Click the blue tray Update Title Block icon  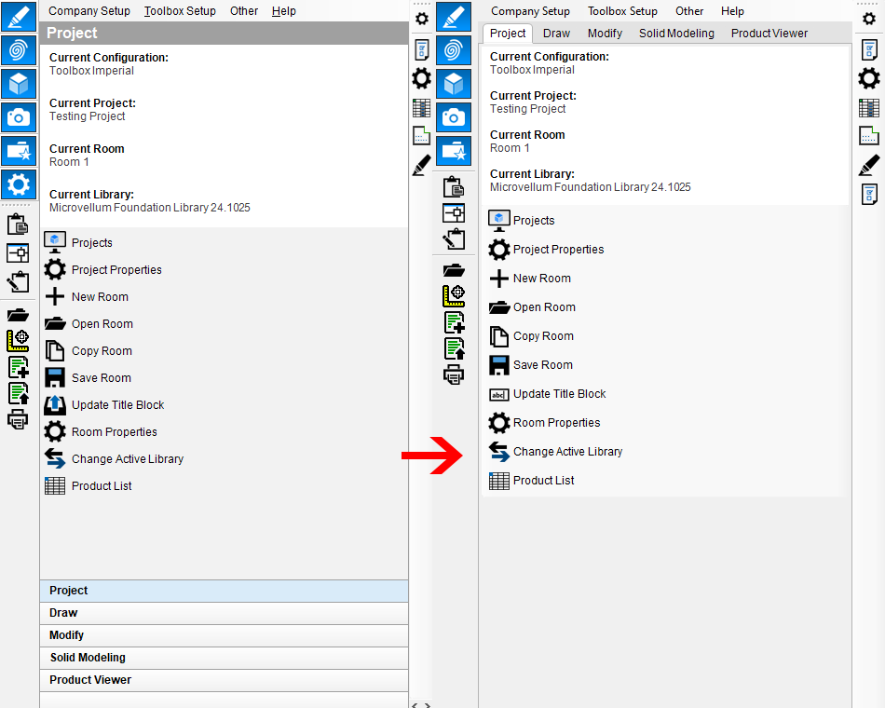[55, 405]
